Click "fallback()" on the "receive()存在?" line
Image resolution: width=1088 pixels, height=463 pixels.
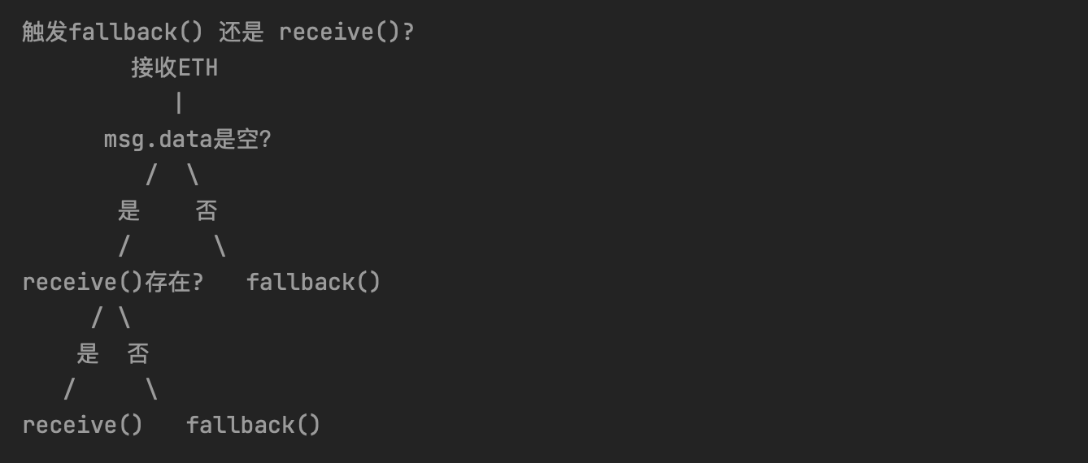point(313,283)
